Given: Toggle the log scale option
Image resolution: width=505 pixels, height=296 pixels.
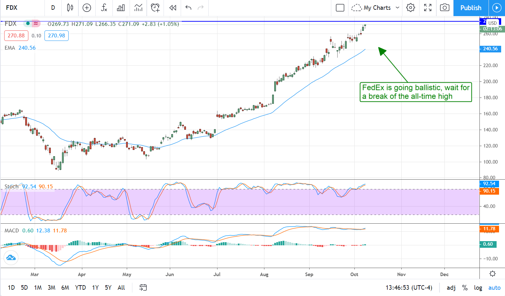Looking at the screenshot, I should pyautogui.click(x=478, y=288).
